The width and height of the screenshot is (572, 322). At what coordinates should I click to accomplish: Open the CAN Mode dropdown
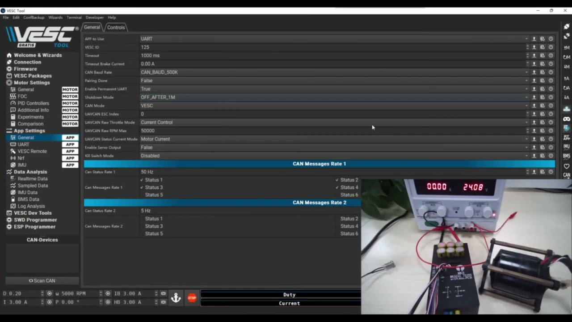pos(334,106)
